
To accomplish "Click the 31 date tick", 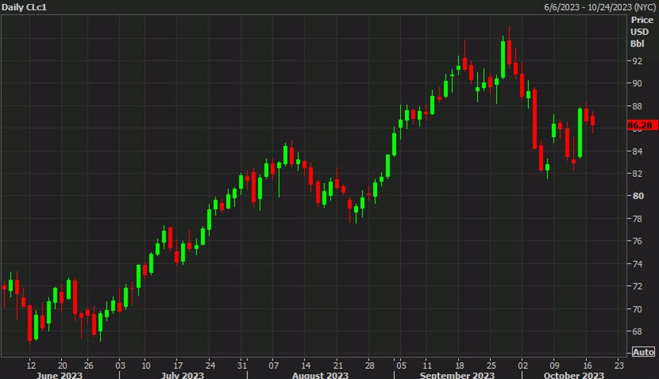I will 242,365.
